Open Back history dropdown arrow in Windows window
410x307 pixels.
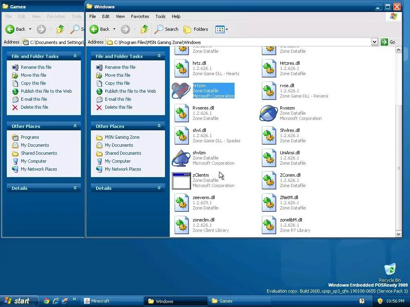pyautogui.click(x=114, y=29)
